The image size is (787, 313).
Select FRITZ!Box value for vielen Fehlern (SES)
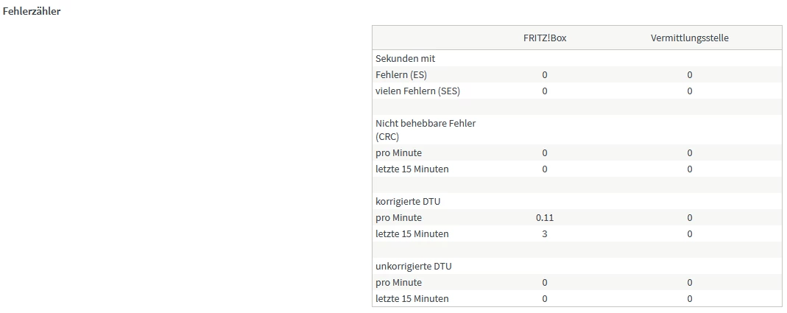coord(544,91)
